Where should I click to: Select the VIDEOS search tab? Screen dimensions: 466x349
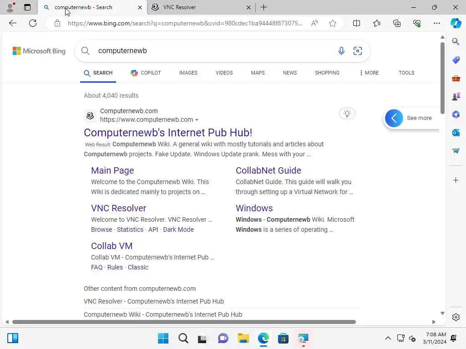click(224, 73)
